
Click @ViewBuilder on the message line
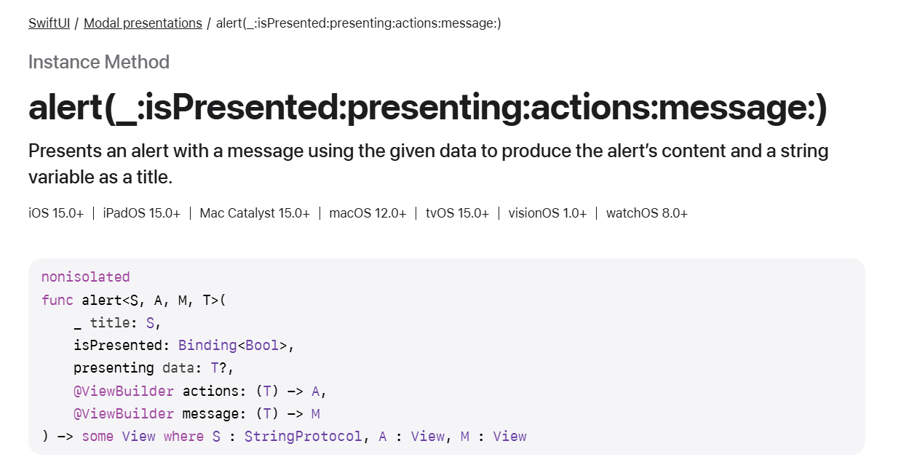pos(124,414)
